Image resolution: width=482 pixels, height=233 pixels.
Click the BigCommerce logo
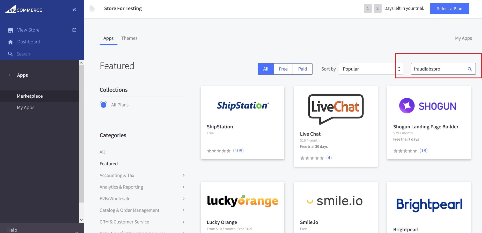(24, 9)
